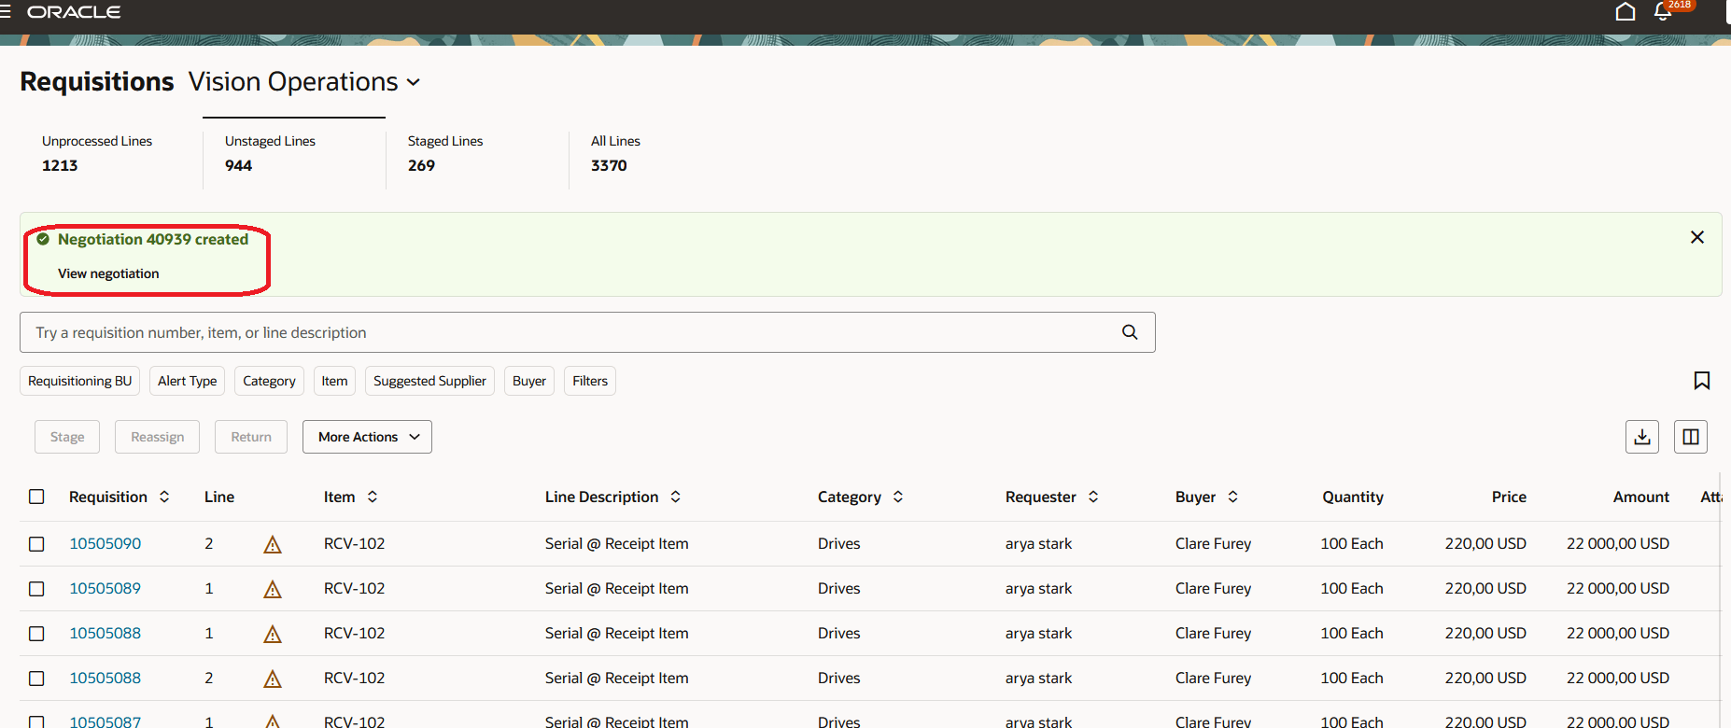Click the Oracle logo

(74, 12)
